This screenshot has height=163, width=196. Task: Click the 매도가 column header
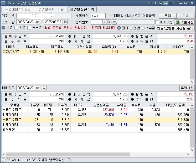coord(79,105)
